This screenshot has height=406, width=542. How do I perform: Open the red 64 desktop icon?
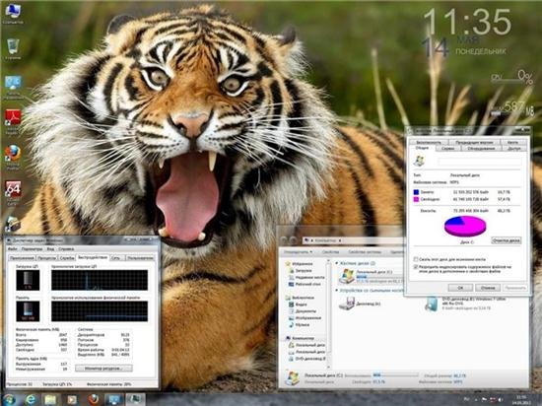(x=13, y=192)
